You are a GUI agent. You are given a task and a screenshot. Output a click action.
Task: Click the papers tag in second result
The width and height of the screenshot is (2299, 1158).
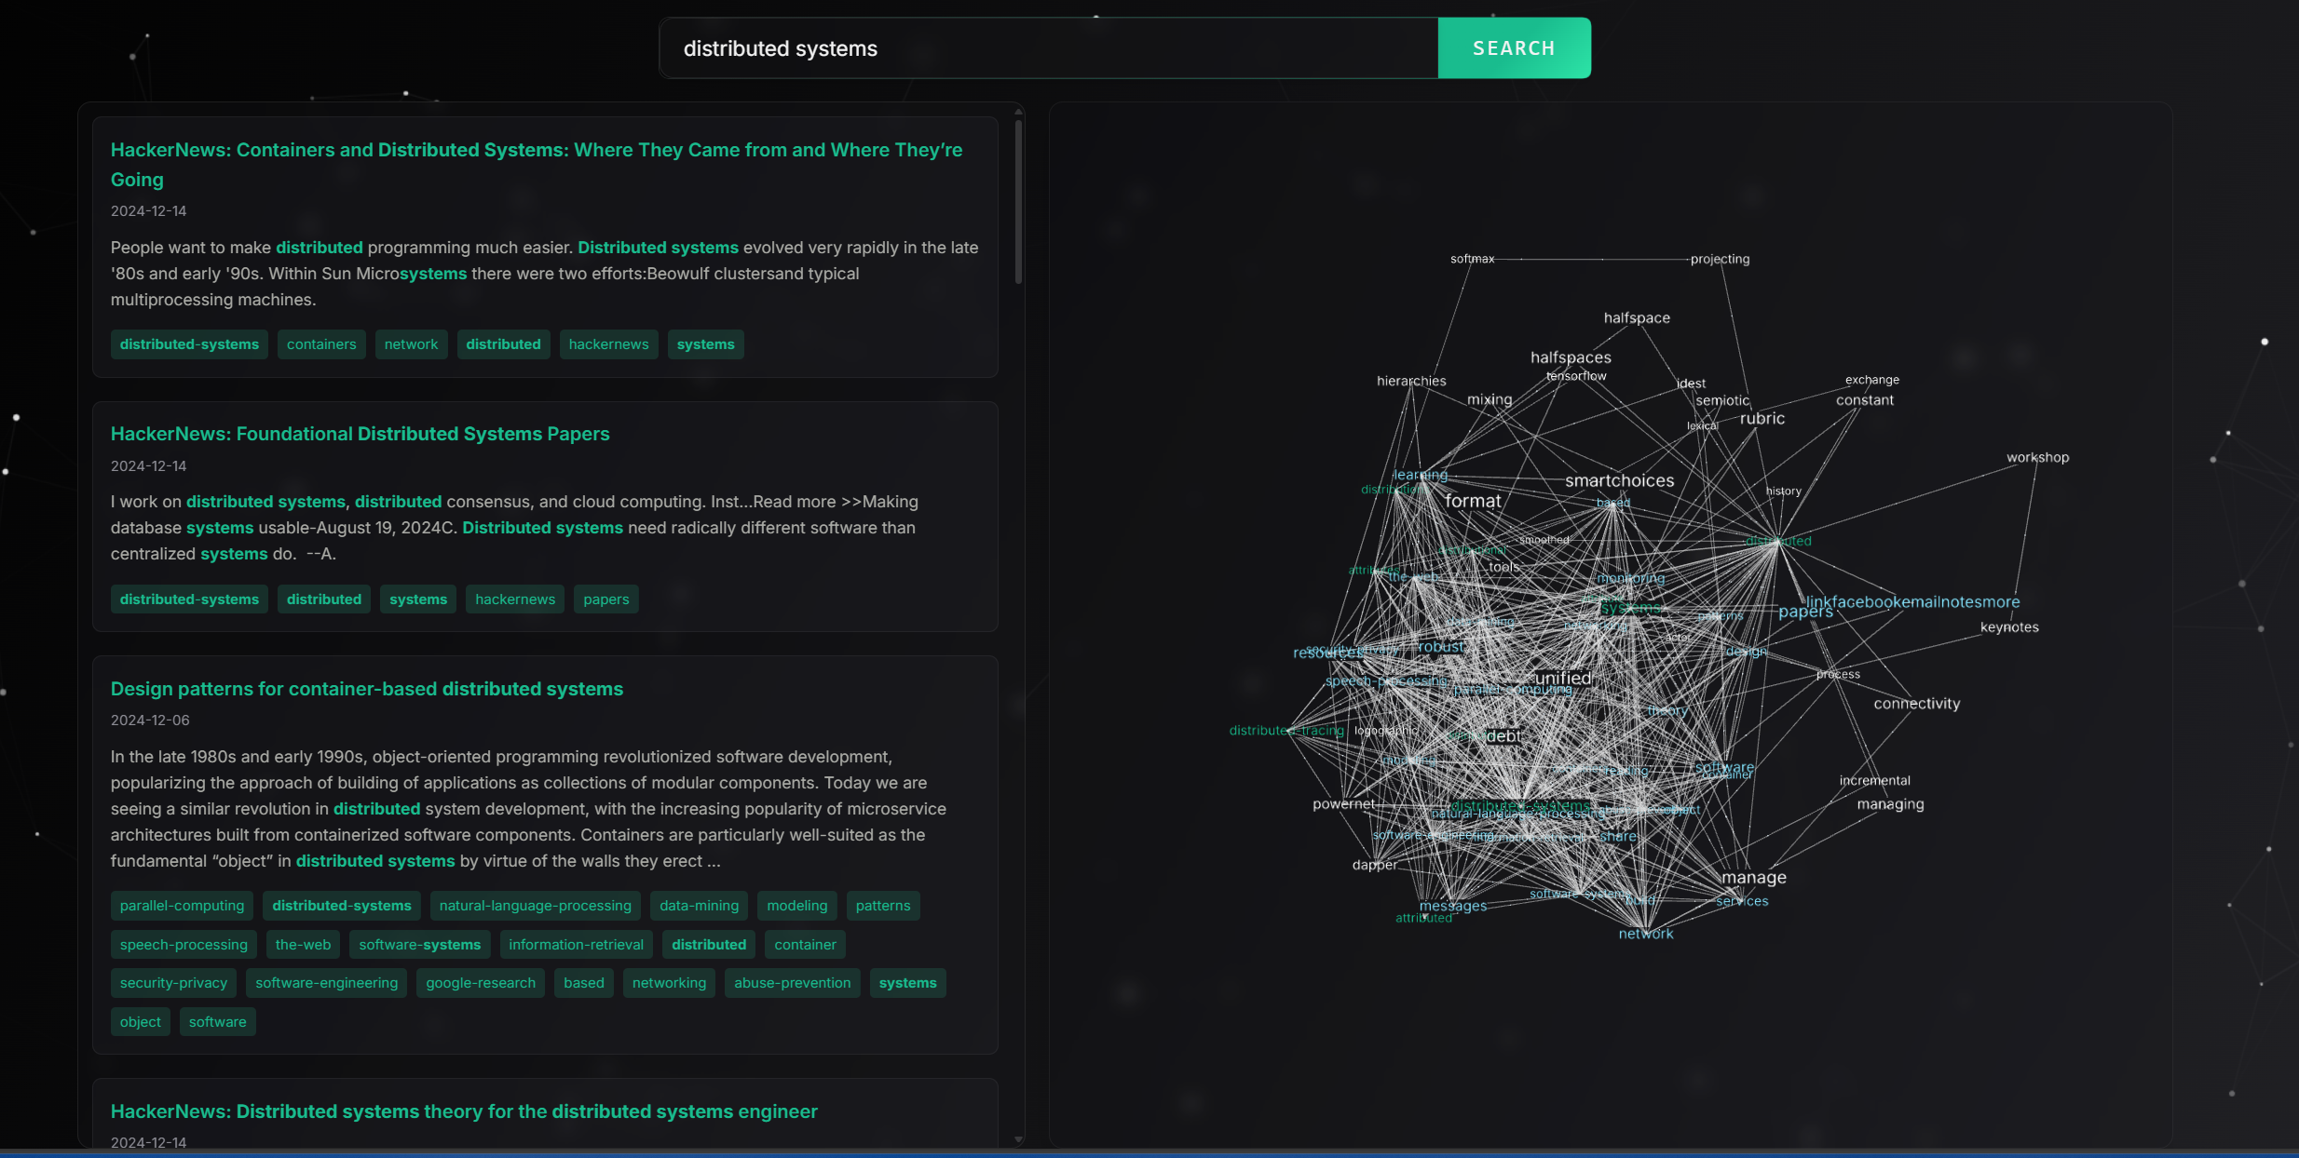[x=605, y=599]
